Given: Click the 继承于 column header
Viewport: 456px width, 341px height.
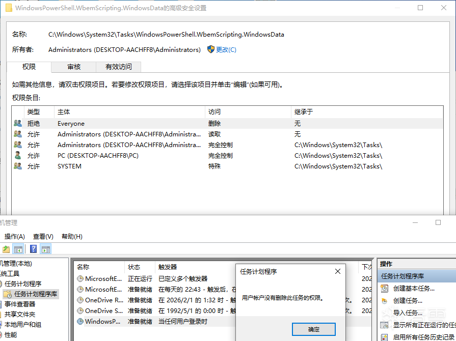Looking at the screenshot, I should click(367, 112).
